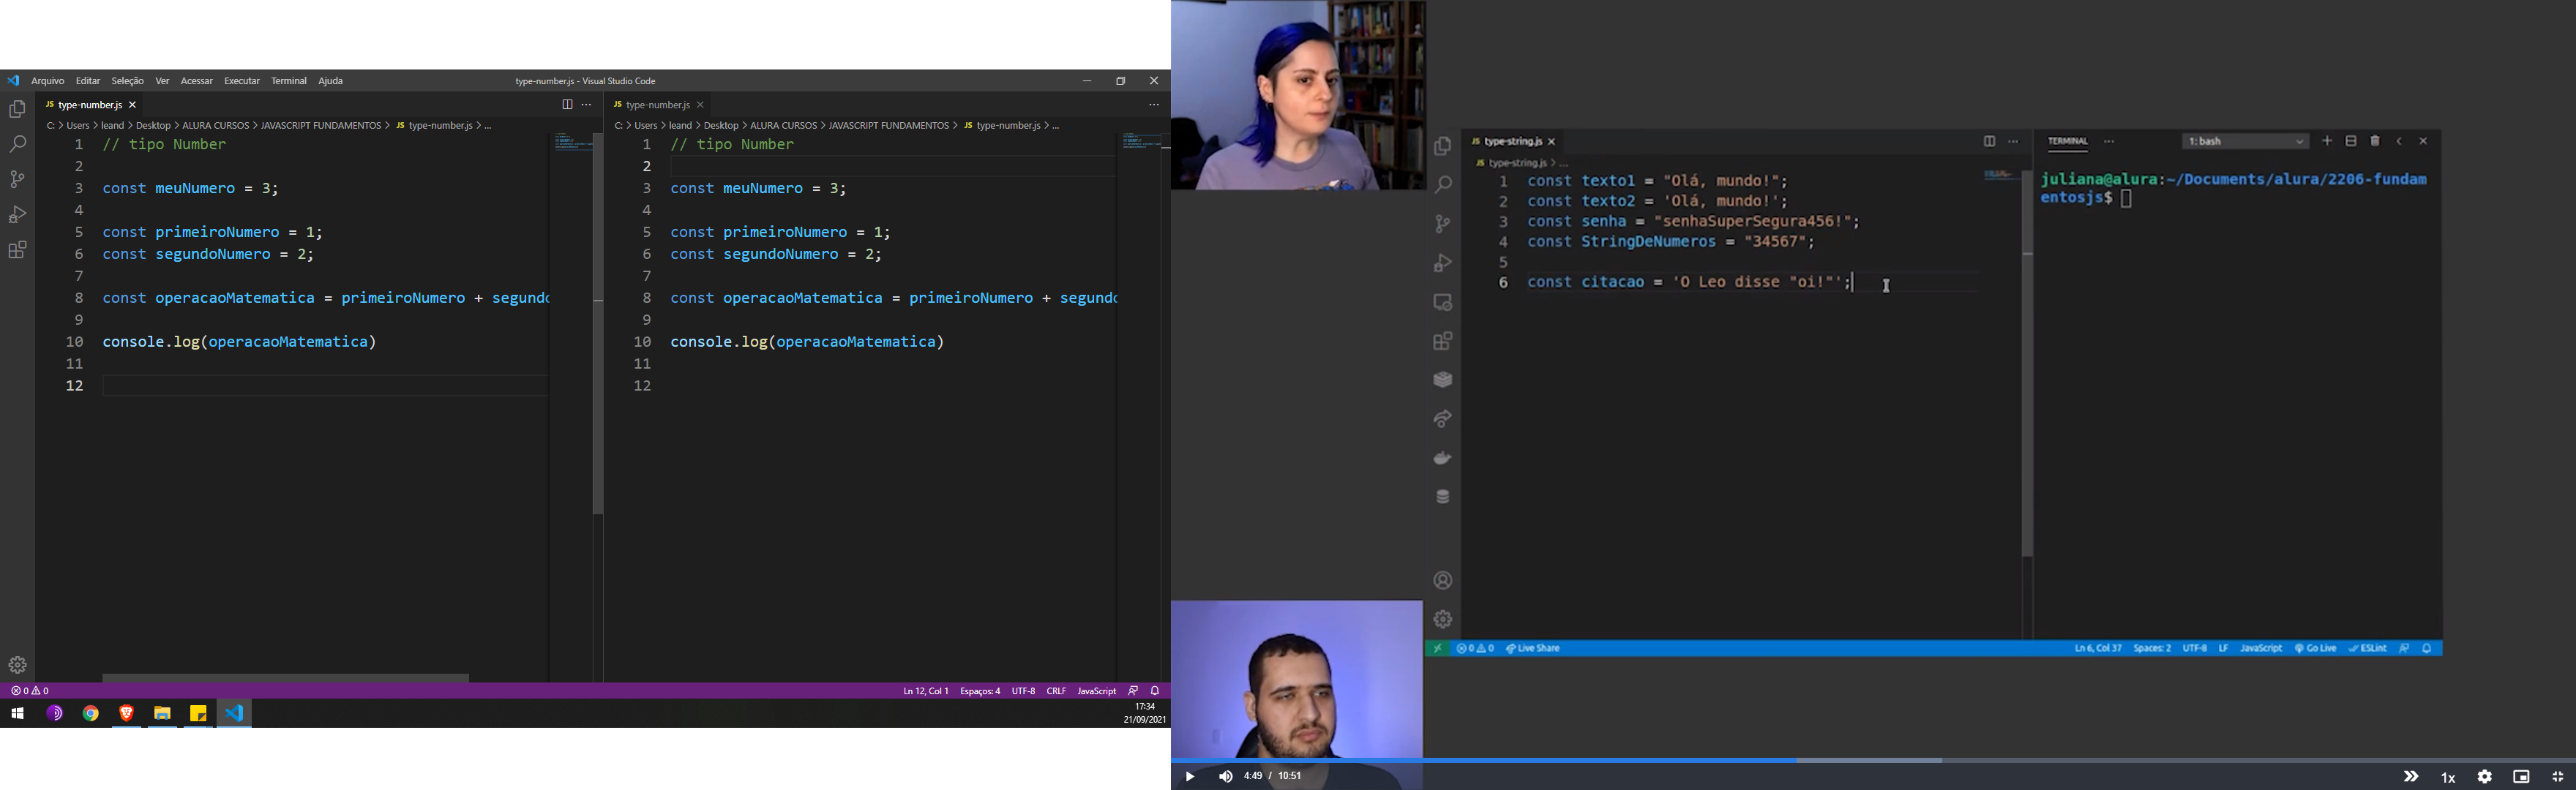Screen dimensions: 2576x790
Task: Click Source Control icon in the video's VS Code
Action: [x=1442, y=224]
